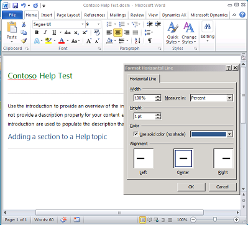Click the zoom in plus button
Screen dimensions: 248x225
pyautogui.click(x=236, y=219)
